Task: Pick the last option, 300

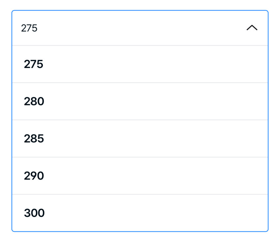Action: pyautogui.click(x=34, y=213)
